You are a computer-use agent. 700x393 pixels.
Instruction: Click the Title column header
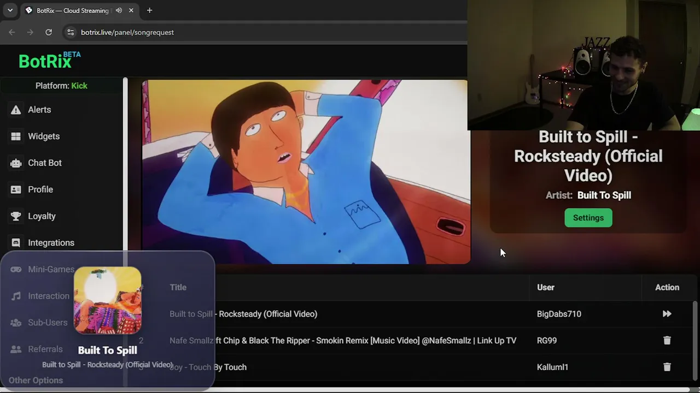click(x=178, y=287)
